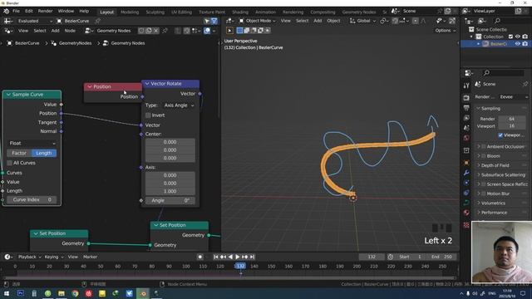532x299 pixels.
Task: Click the new node tree duplicate icon
Action: pyautogui.click(x=149, y=31)
